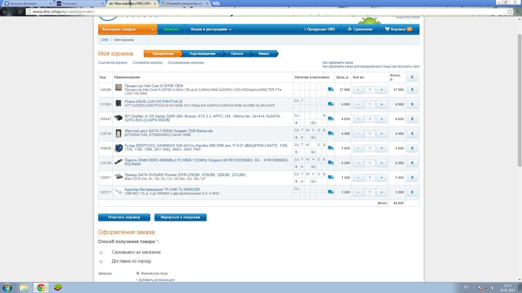This screenshot has height=293, width=522.
Task: Click delivery truck icon for Seagate Barracuda row
Action: [330, 134]
